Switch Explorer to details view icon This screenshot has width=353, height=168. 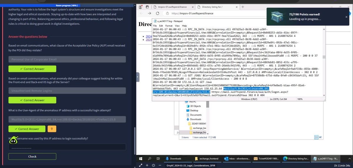pyautogui.click(x=316, y=137)
